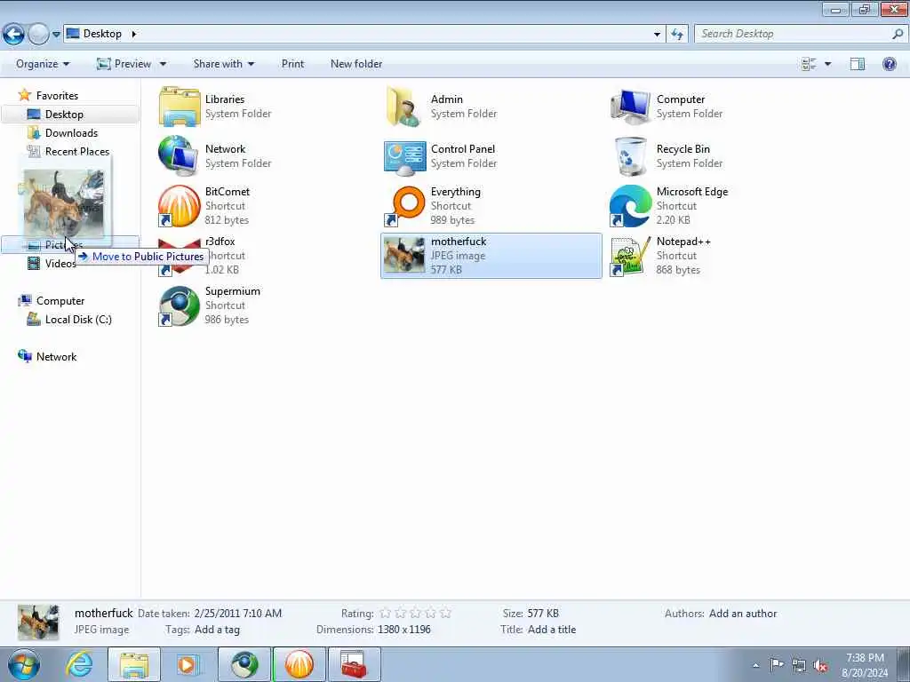Click Add an author in details pane
This screenshot has height=682, width=910.
[743, 614]
